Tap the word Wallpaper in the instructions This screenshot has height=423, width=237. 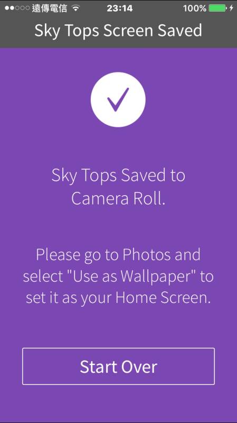pyautogui.click(x=156, y=277)
